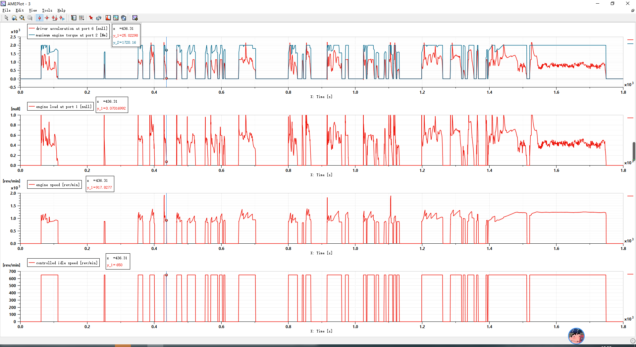Click the X: Time [s] label under top plot
This screenshot has width=636, height=347.
pyautogui.click(x=321, y=97)
